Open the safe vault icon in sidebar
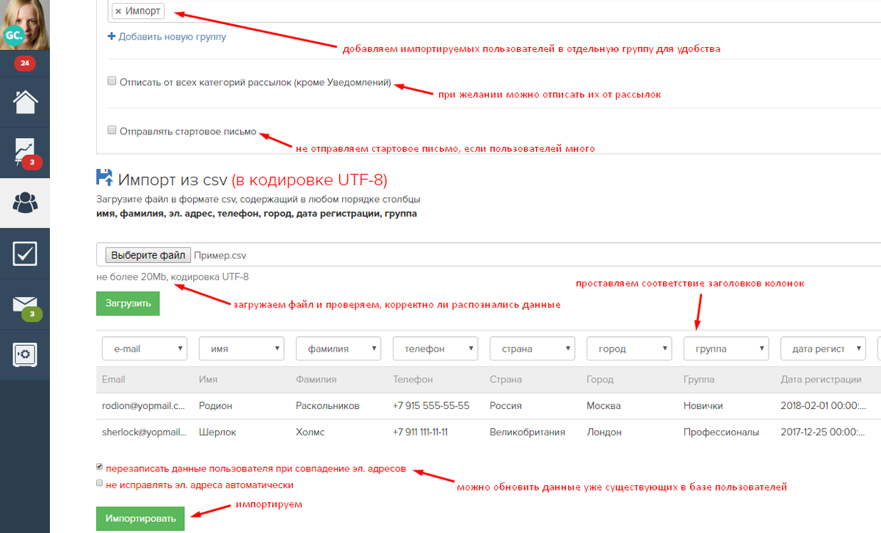Image resolution: width=881 pixels, height=533 pixels. (x=25, y=355)
